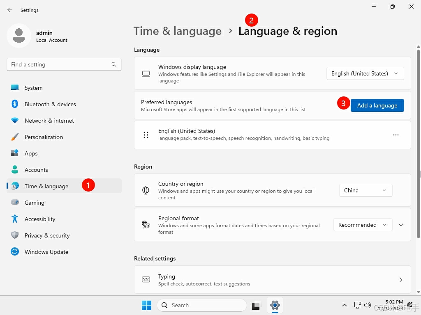Open more options for English (United States)
The image size is (421, 315).
(x=396, y=135)
